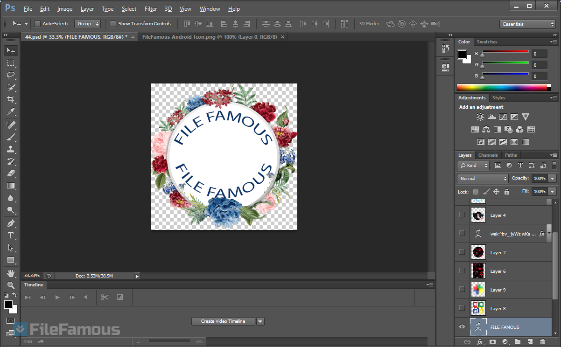The height and width of the screenshot is (347, 561).
Task: Click Brightness/Contrast adjustment icon
Action: [x=480, y=117]
